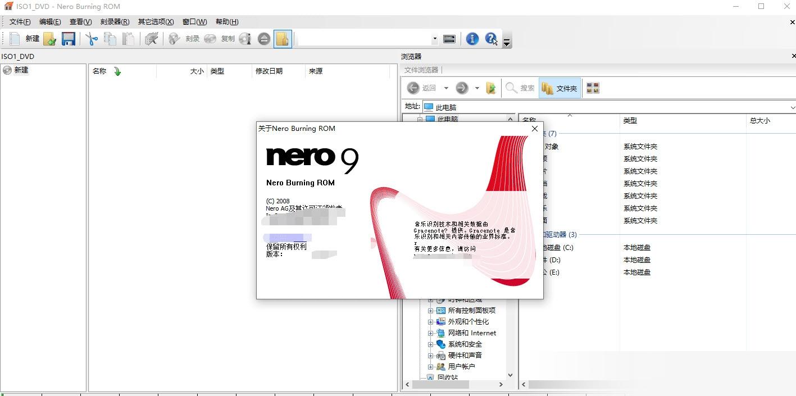Sort browser list by its 类型 column

coord(630,121)
